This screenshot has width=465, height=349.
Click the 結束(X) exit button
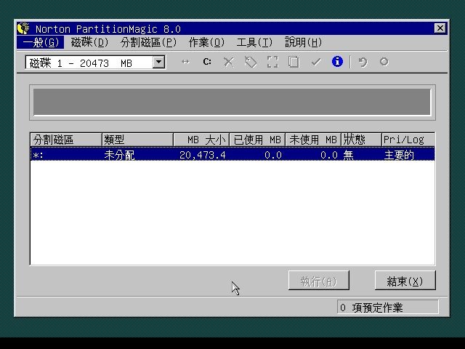click(405, 281)
